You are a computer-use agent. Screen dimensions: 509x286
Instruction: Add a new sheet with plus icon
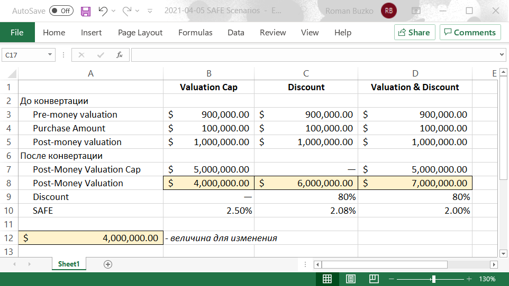108,264
